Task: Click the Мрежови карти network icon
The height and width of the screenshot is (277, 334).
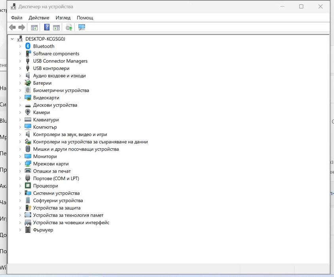Action: pyautogui.click(x=28, y=164)
